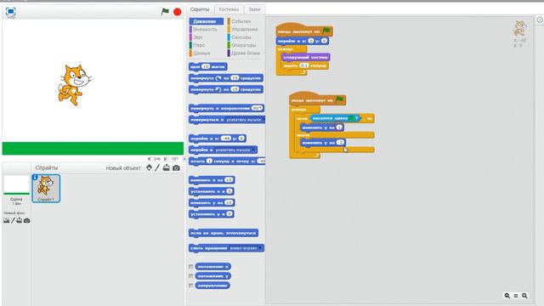Viewport: 544px width, 306px height.
Task: Click counterclockwise arrow on the turn block
Action: (218, 89)
